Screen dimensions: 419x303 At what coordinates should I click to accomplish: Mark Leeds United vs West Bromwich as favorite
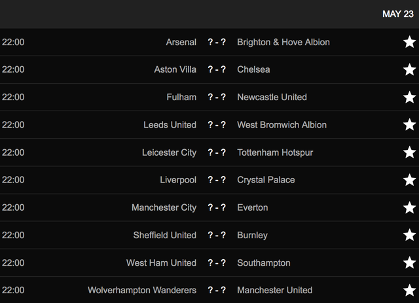click(x=409, y=125)
